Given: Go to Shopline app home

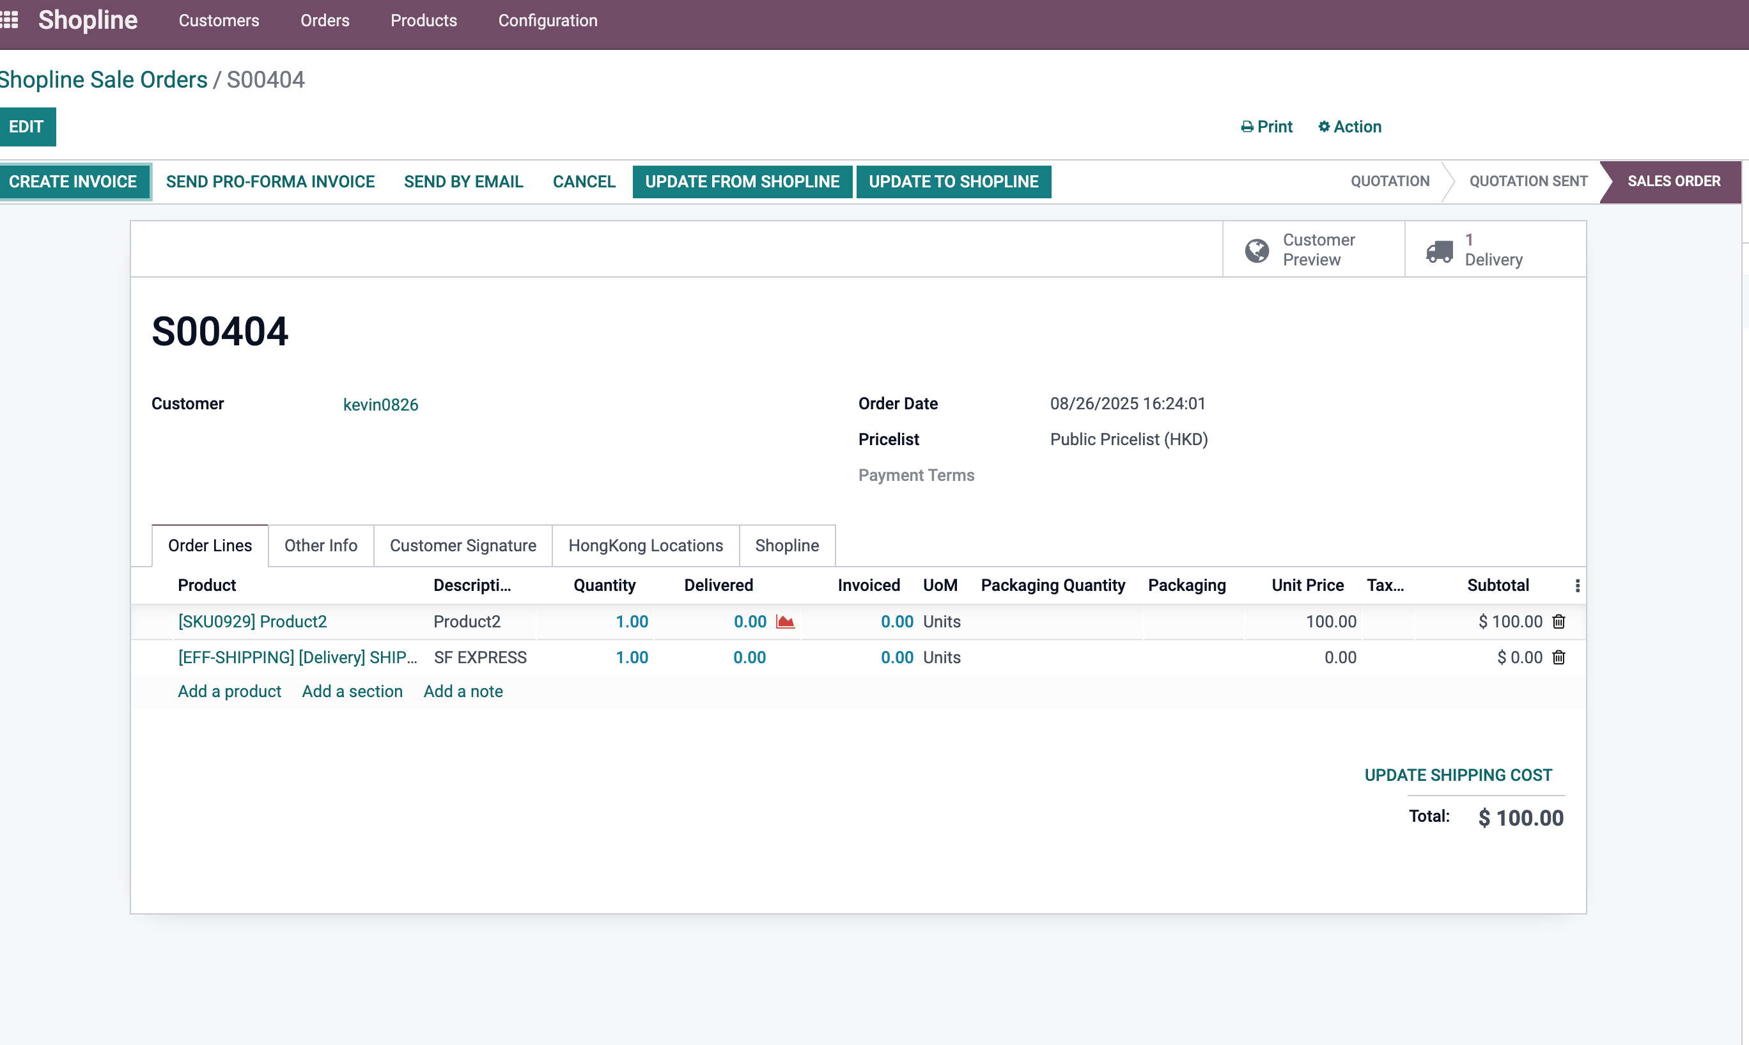Looking at the screenshot, I should click(x=88, y=20).
